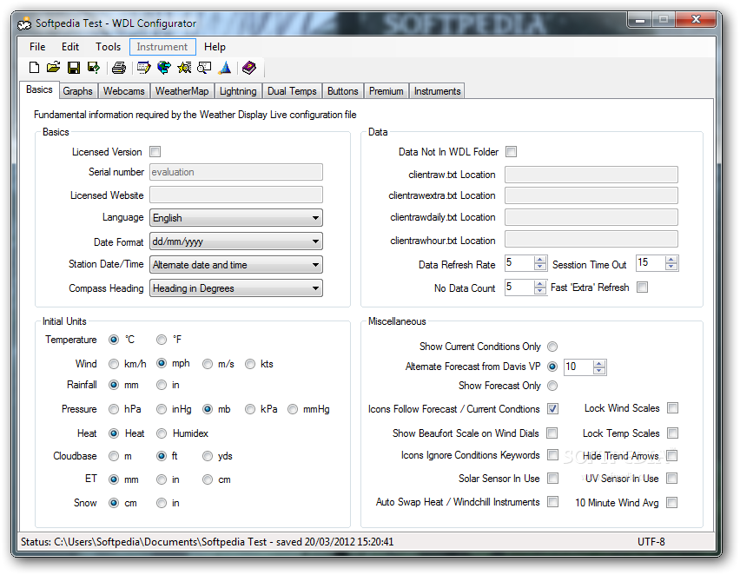Image resolution: width=740 pixels, height=575 pixels.
Task: Increase Session Time Out spinner up
Action: point(671,260)
